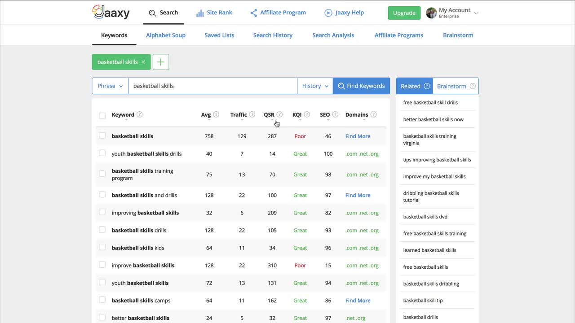Click help icon next to Related tab
Screen dimensions: 575x323
(x=427, y=86)
